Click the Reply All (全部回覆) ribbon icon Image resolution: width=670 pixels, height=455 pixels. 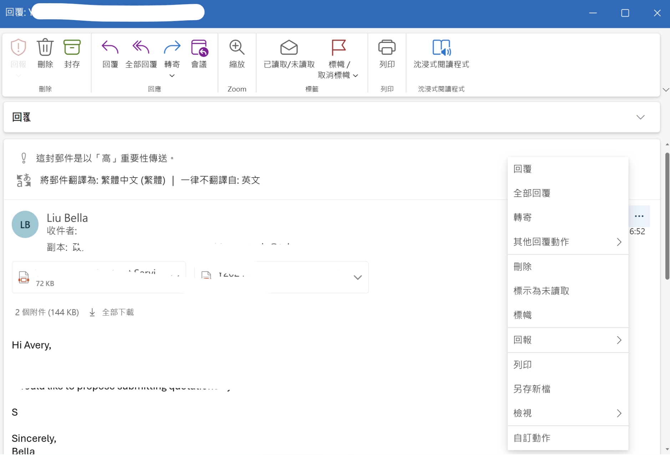click(x=141, y=47)
